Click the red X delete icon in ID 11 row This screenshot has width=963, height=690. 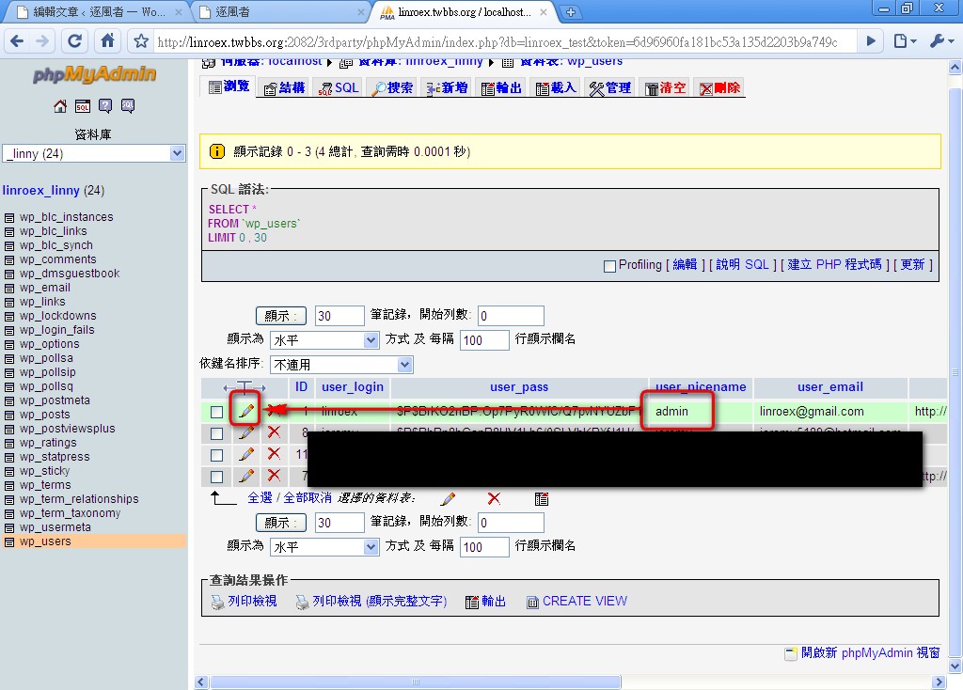pos(274,454)
